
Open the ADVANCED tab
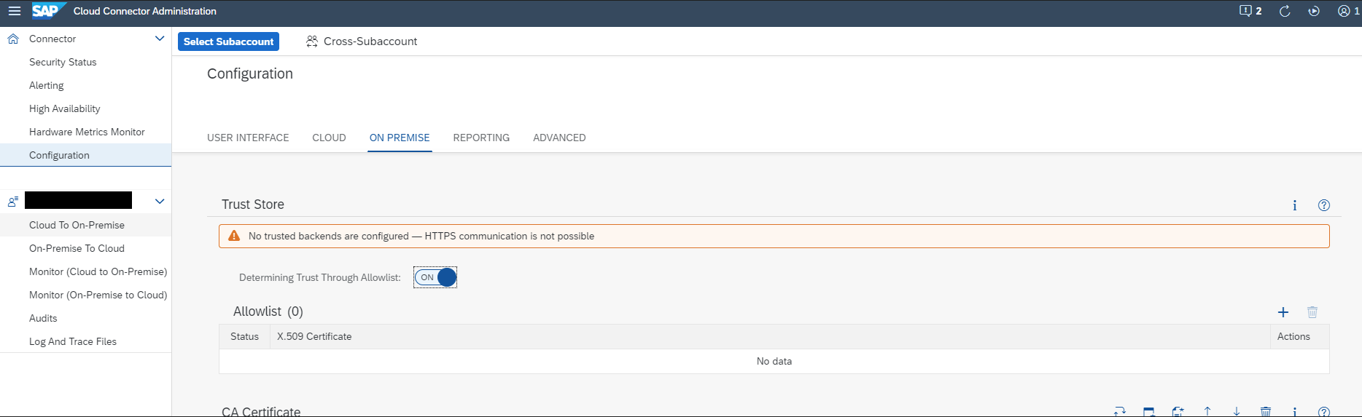[559, 138]
